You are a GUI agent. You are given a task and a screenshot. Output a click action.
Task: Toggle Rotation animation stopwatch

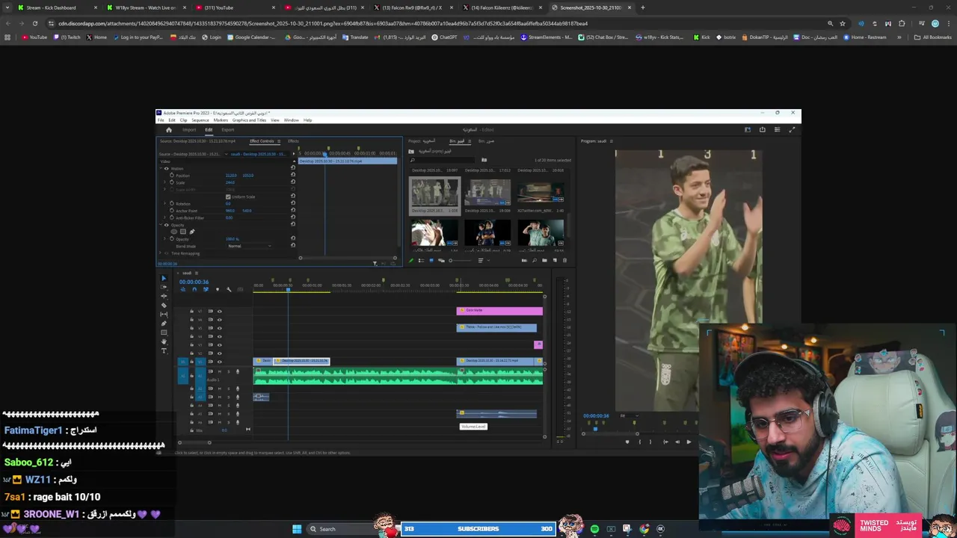[172, 203]
